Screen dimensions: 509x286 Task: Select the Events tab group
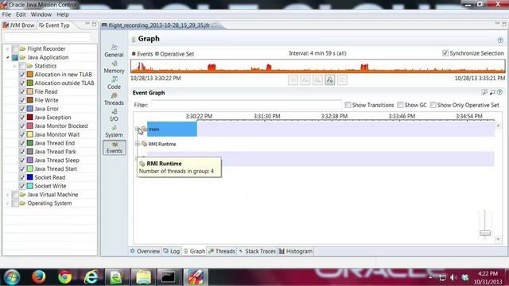tap(115, 148)
